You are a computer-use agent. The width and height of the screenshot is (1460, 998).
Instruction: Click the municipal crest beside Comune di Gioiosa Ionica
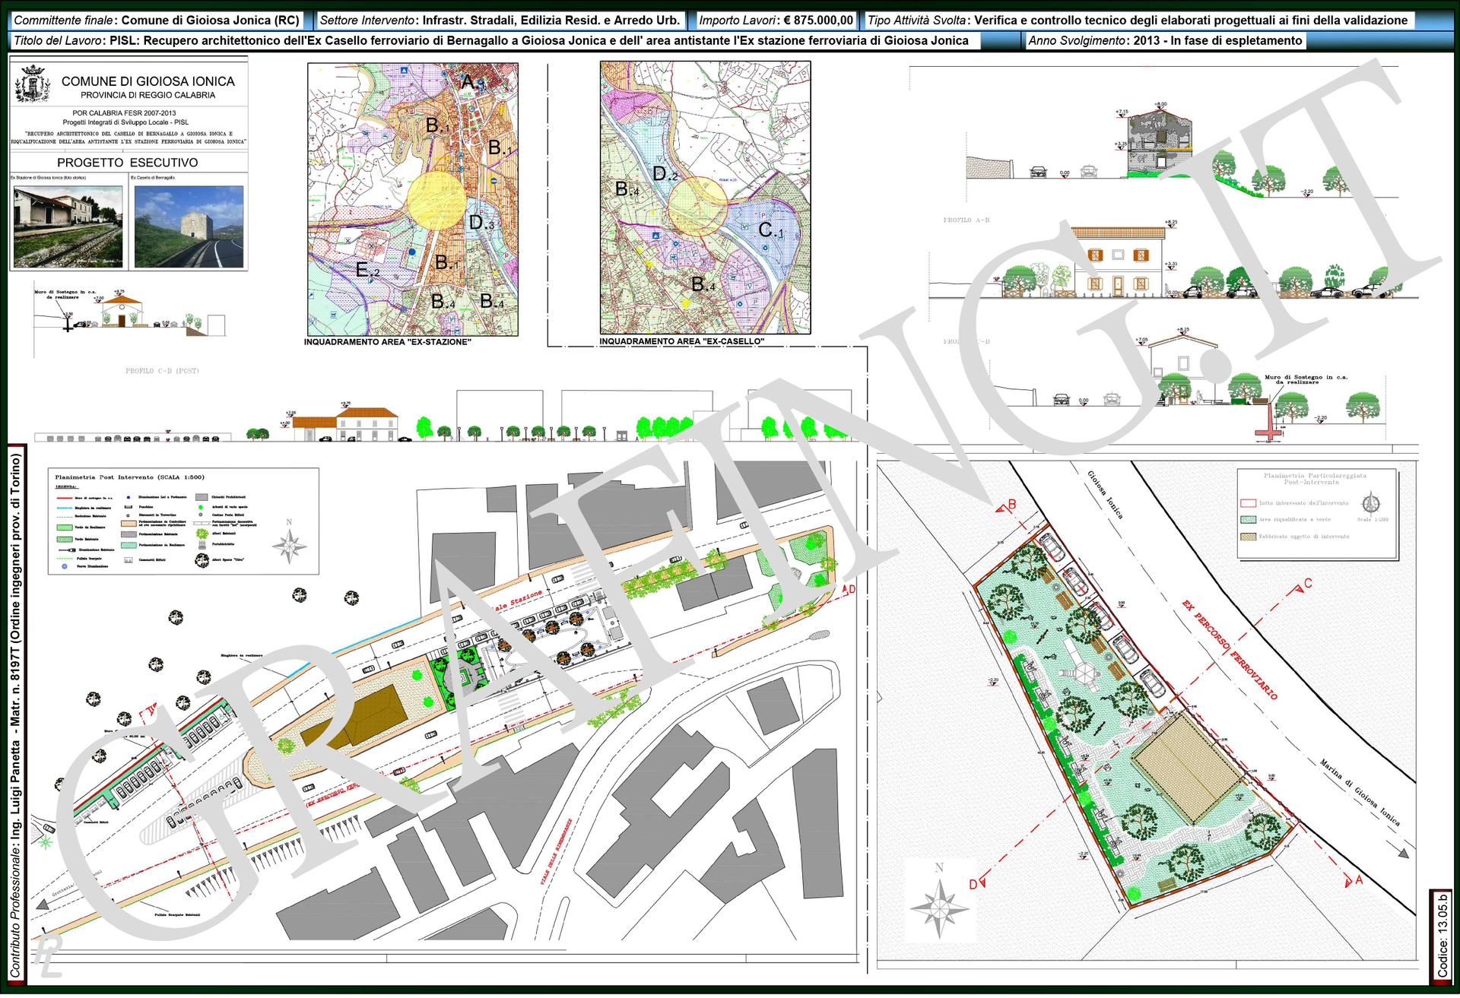pyautogui.click(x=33, y=84)
